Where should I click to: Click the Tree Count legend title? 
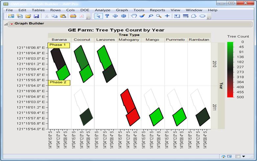point(238,37)
